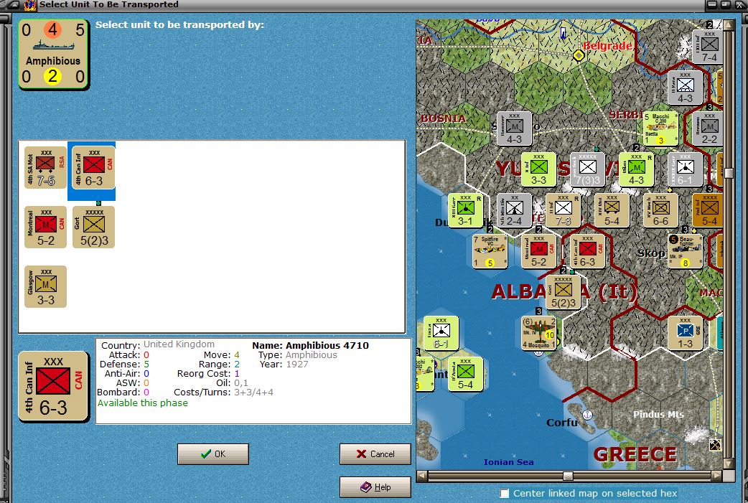748x503 pixels.
Task: Click Beaufighter air unit on map
Action: pos(685,251)
